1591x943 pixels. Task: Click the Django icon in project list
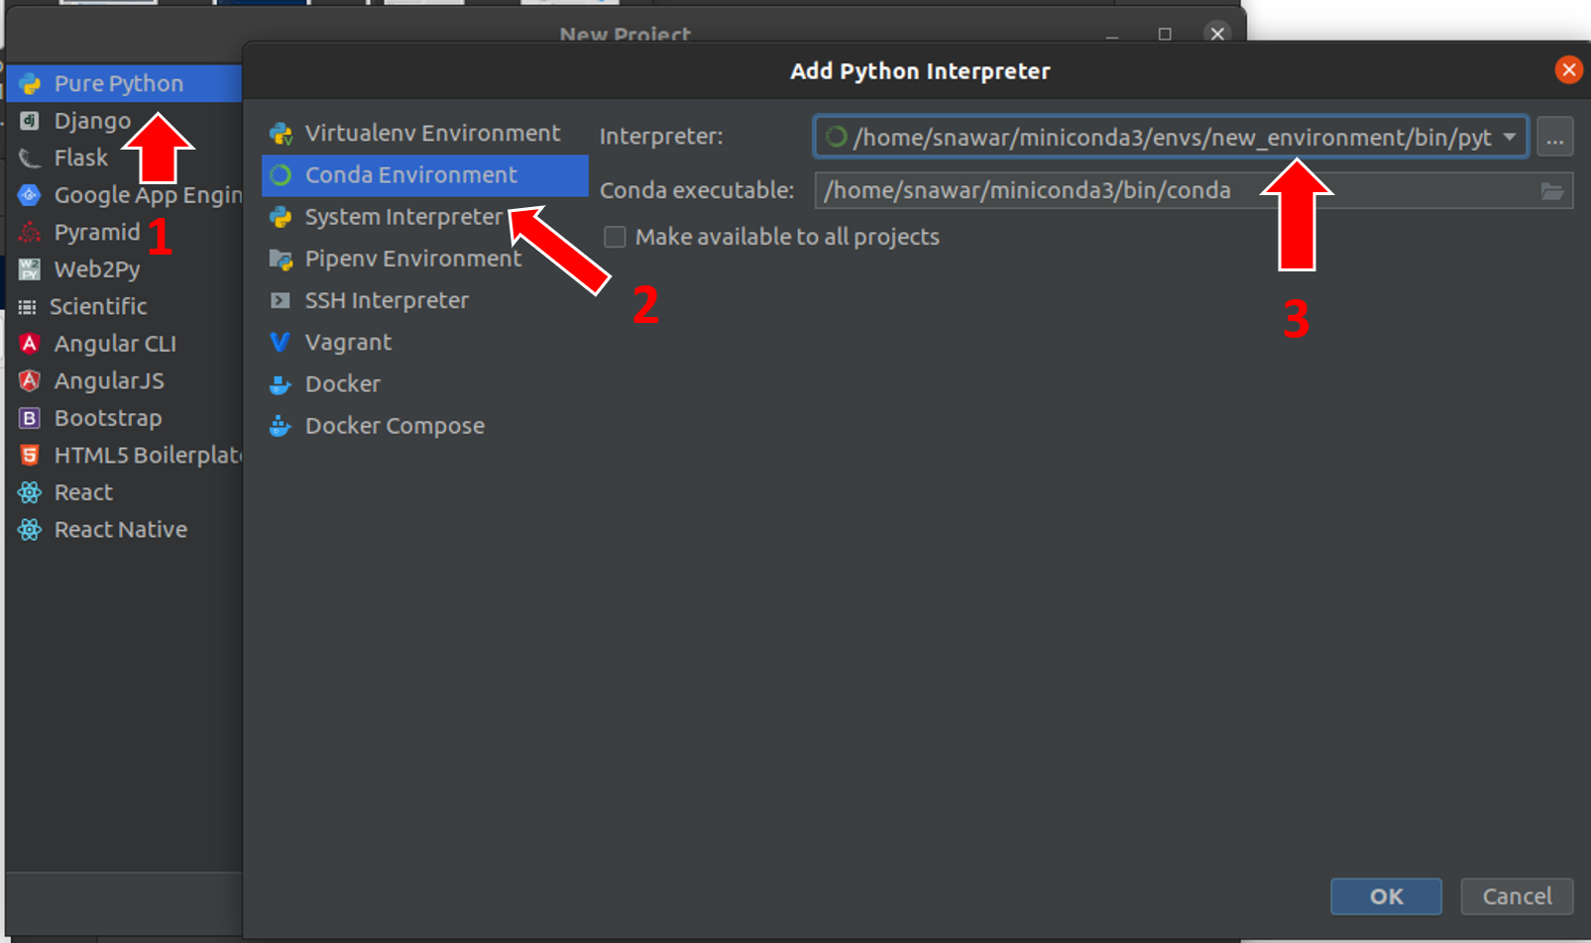pyautogui.click(x=30, y=121)
